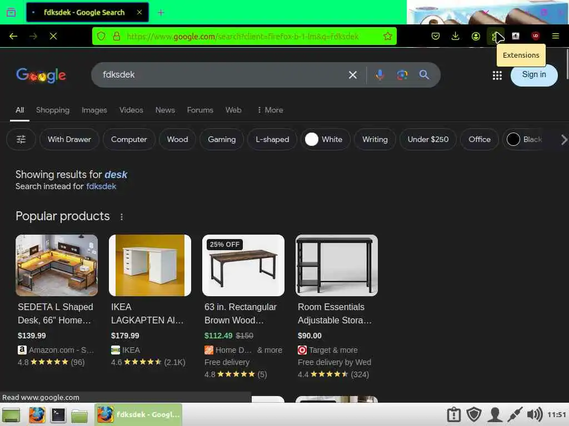This screenshot has height=426, width=569.
Task: Open the Pocket save icon
Action: point(436,36)
